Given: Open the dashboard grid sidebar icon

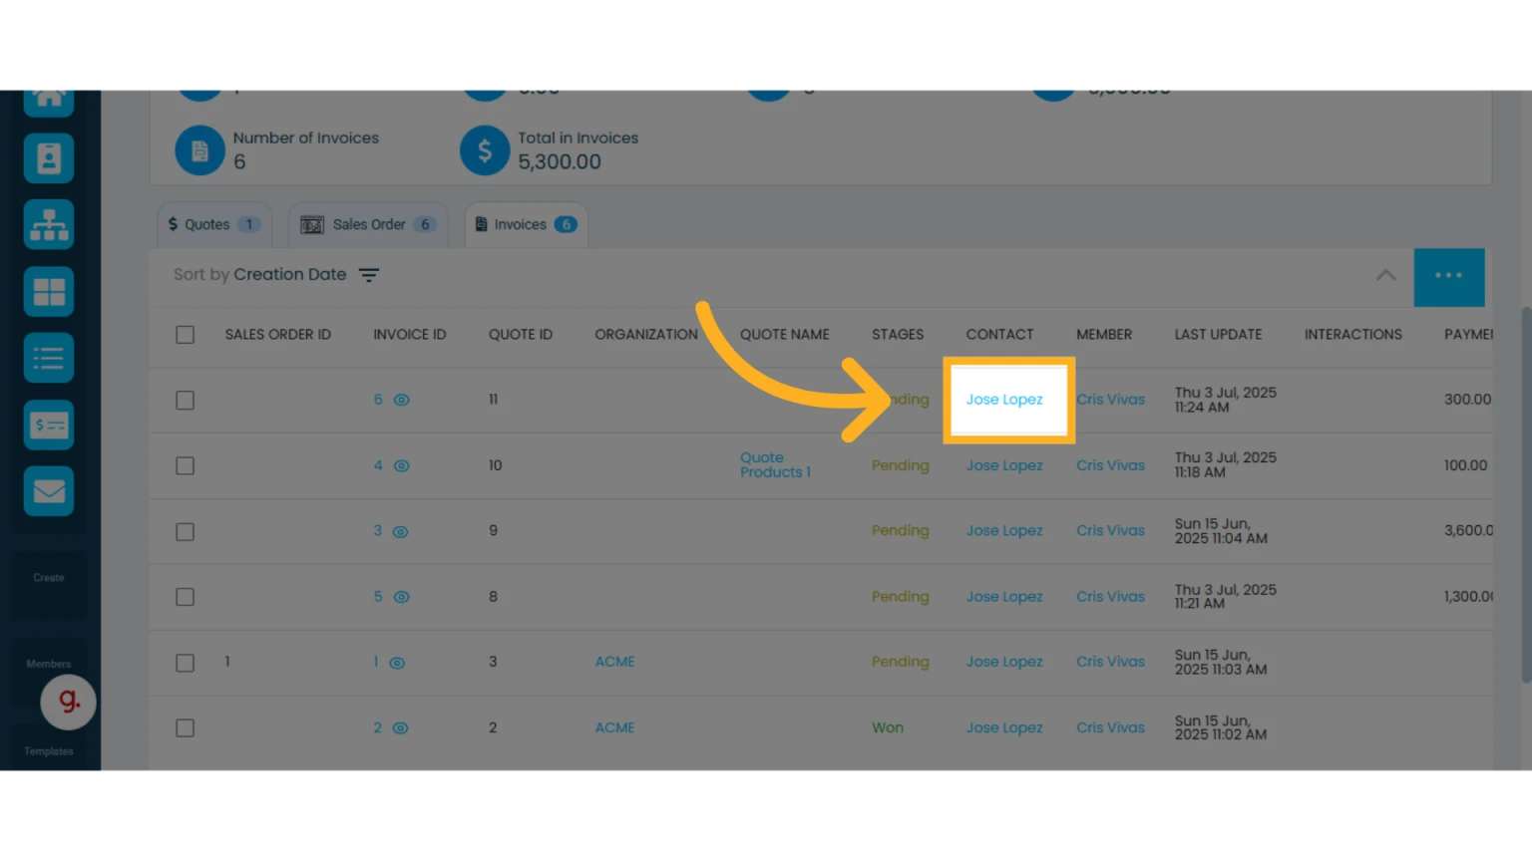Looking at the screenshot, I should click(49, 291).
